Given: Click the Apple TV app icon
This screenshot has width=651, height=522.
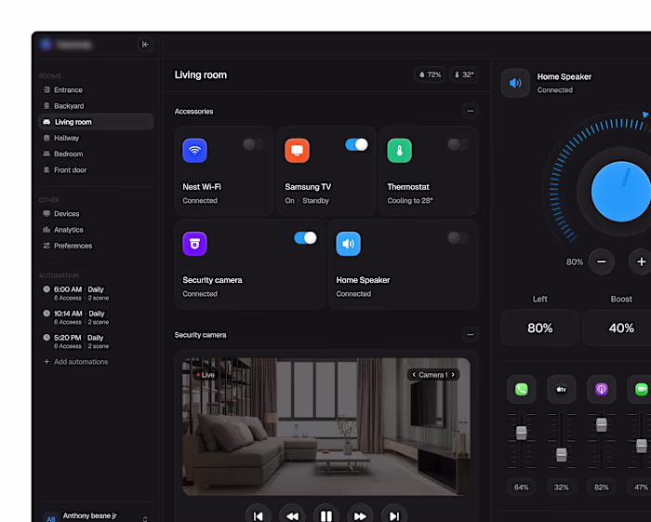Looking at the screenshot, I should click(562, 389).
